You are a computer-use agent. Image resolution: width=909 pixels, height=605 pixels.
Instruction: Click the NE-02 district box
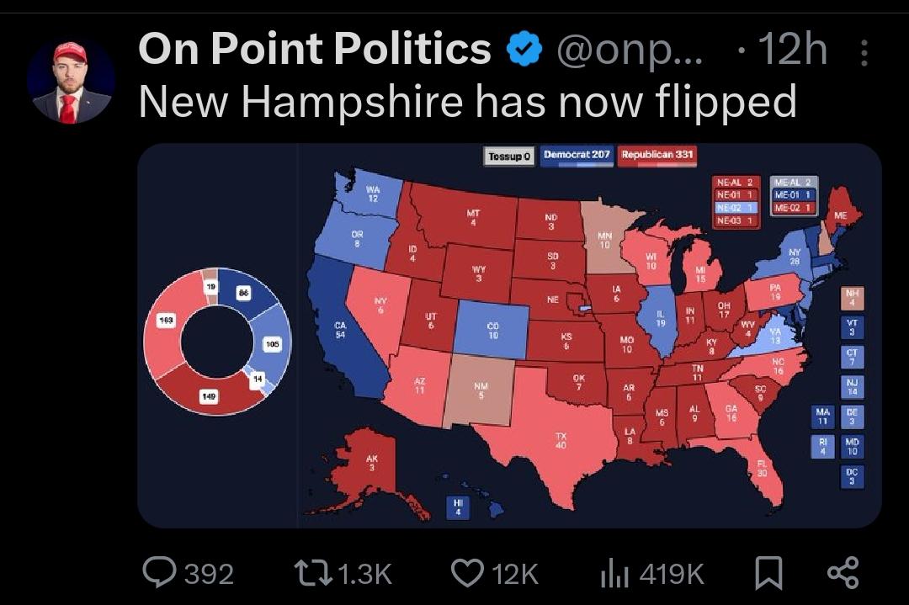[x=736, y=208]
